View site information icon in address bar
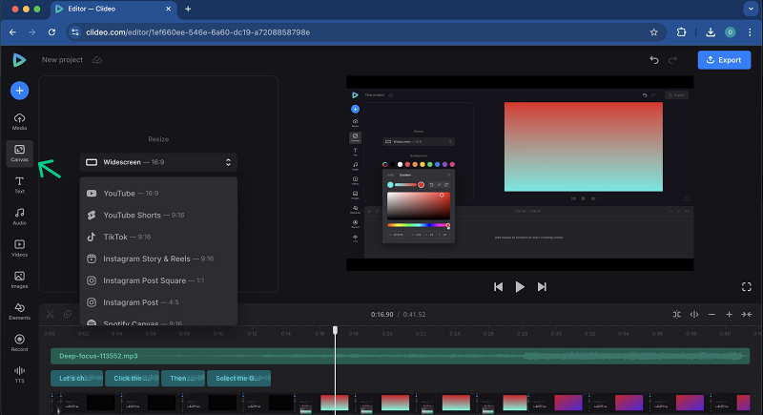This screenshot has height=415, width=763. 75,32
